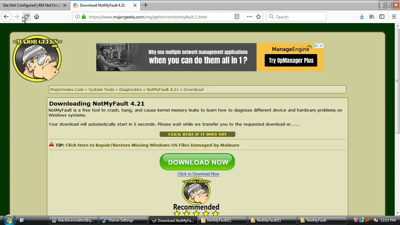The width and height of the screenshot is (400, 225).
Task: Switch to Theme Settings taskbar window
Action: point(123,220)
